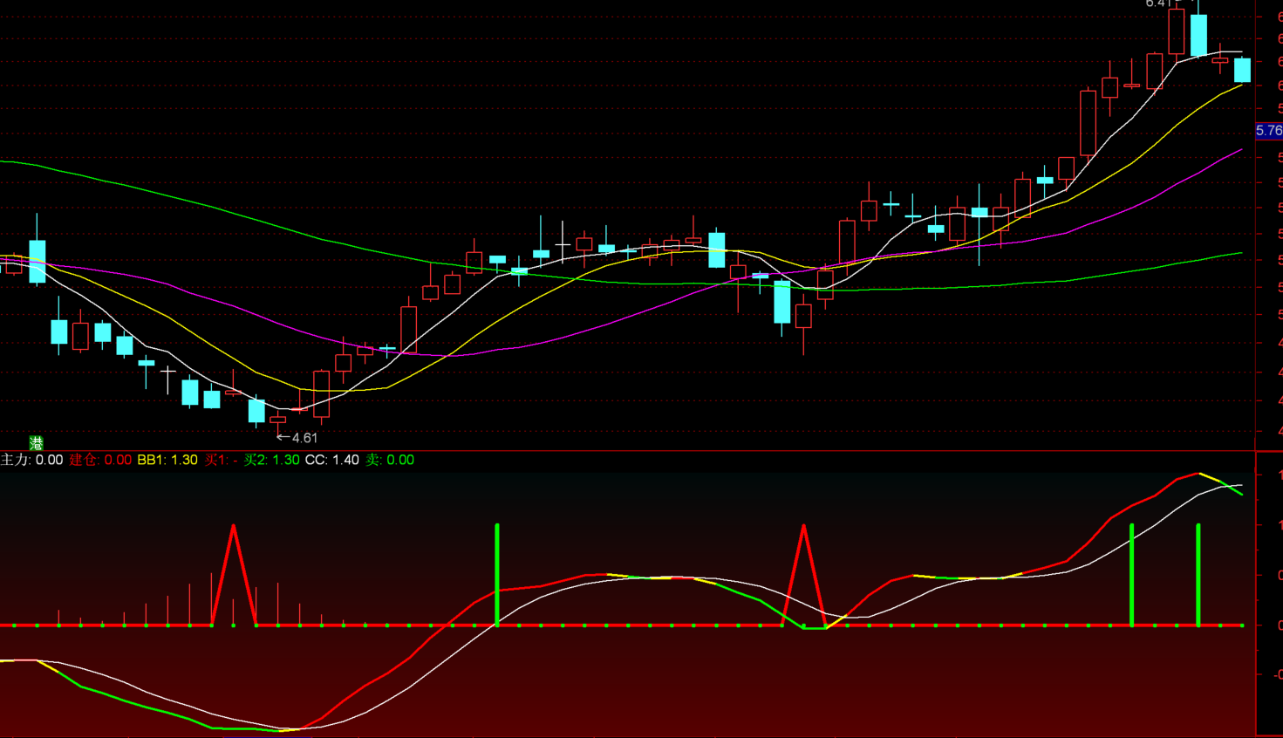Click the 6.41 highest price annotation

(x=1159, y=3)
